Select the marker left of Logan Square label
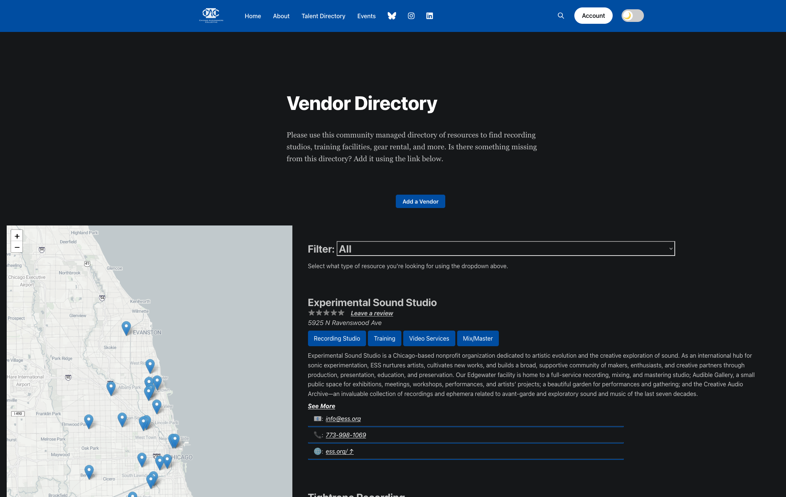Viewport: 786px width, 497px height. 122,419
